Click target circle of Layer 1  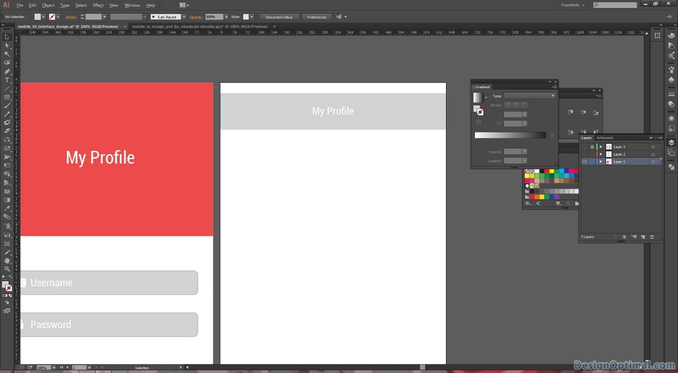click(x=653, y=162)
